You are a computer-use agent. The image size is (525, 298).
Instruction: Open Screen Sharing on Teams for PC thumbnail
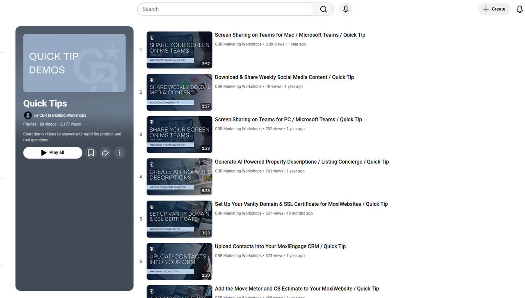click(x=180, y=135)
